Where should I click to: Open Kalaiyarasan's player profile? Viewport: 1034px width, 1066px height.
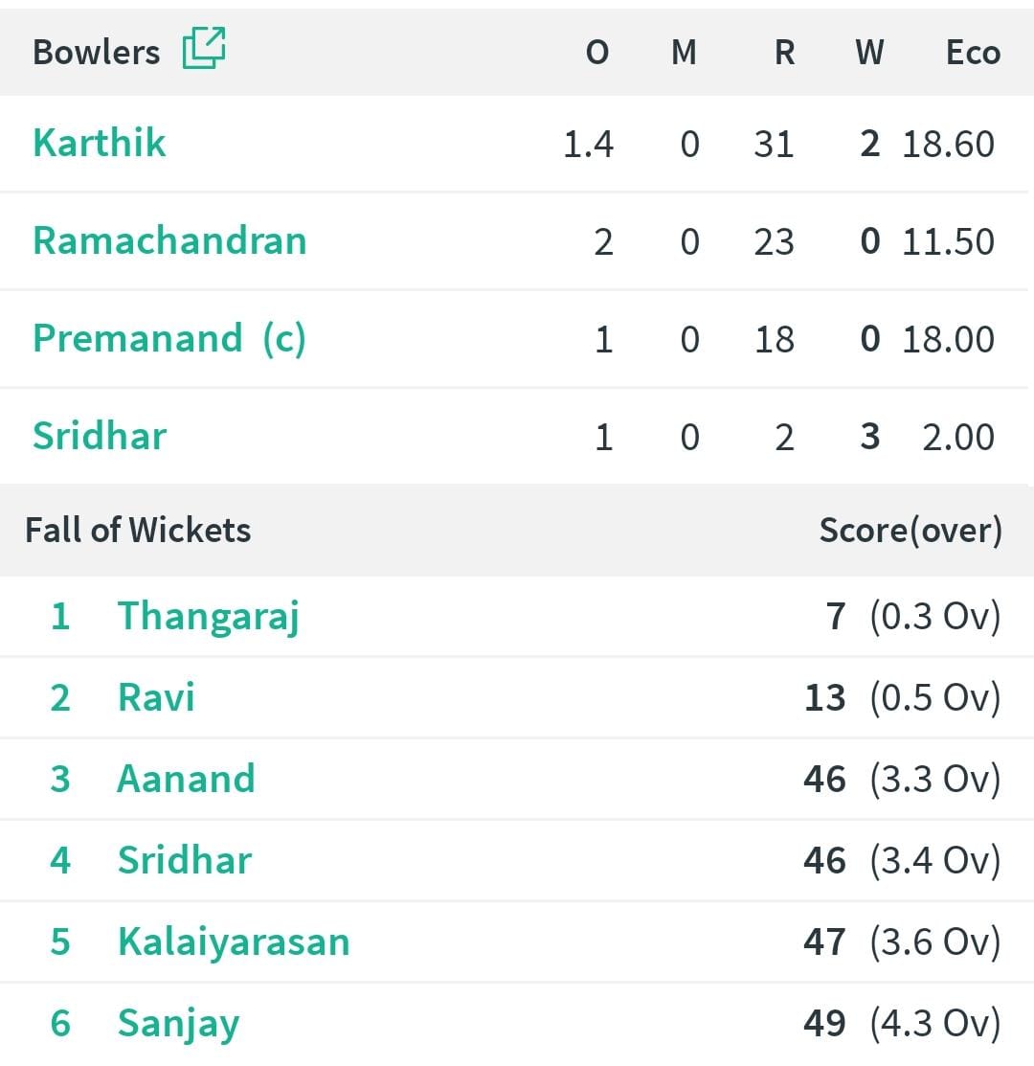tap(234, 941)
